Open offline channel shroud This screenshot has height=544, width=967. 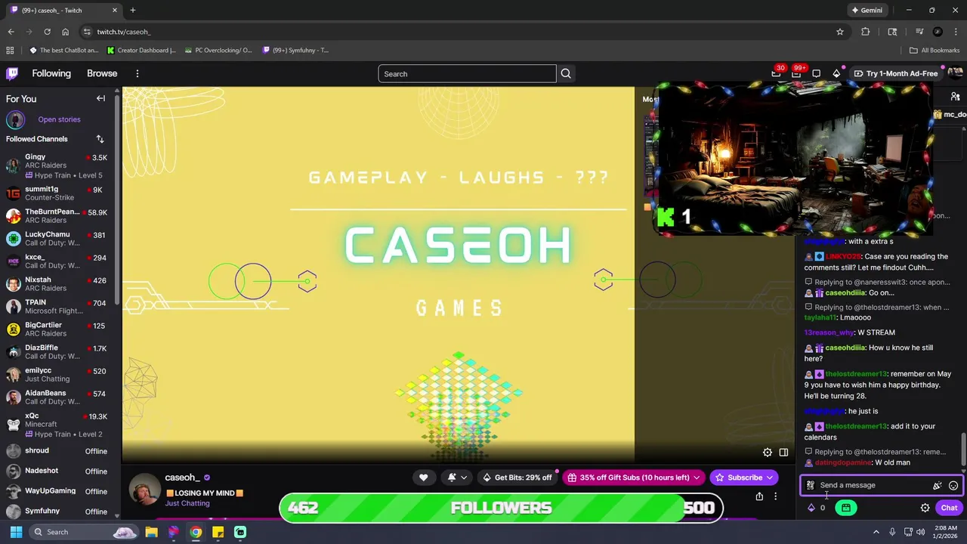point(58,451)
